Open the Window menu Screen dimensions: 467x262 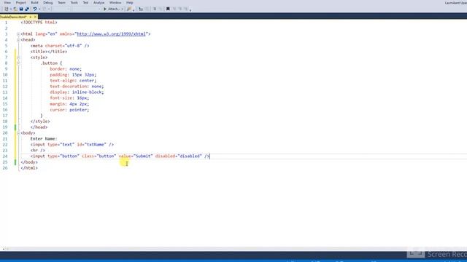coord(115,3)
